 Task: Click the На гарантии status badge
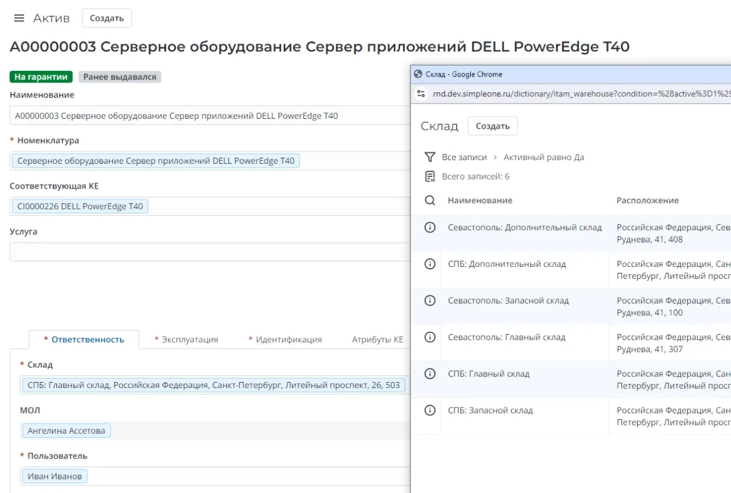click(x=41, y=77)
